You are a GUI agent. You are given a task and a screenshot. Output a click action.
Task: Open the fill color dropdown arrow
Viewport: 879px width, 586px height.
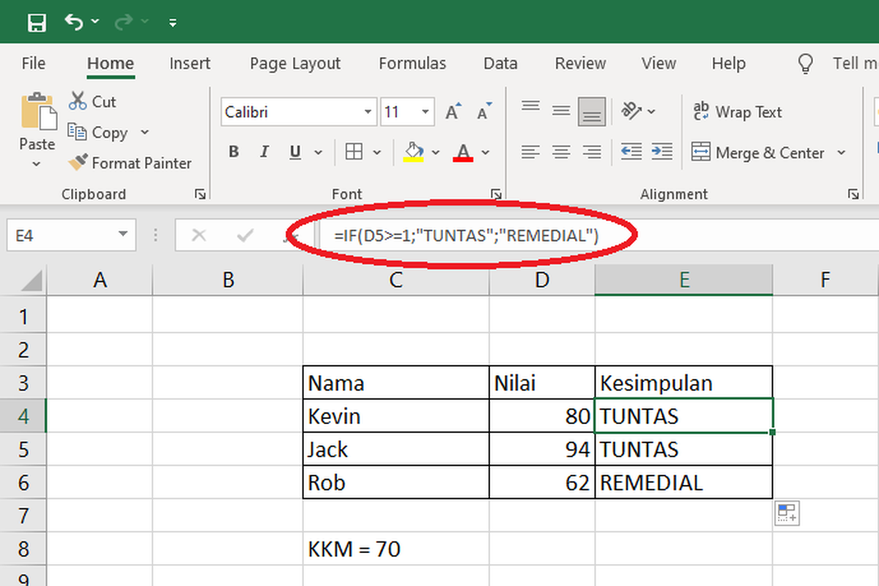[x=436, y=152]
